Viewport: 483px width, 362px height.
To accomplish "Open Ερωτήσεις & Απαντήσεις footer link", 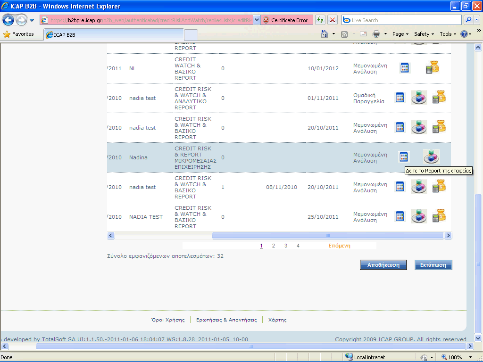I will (226, 320).
